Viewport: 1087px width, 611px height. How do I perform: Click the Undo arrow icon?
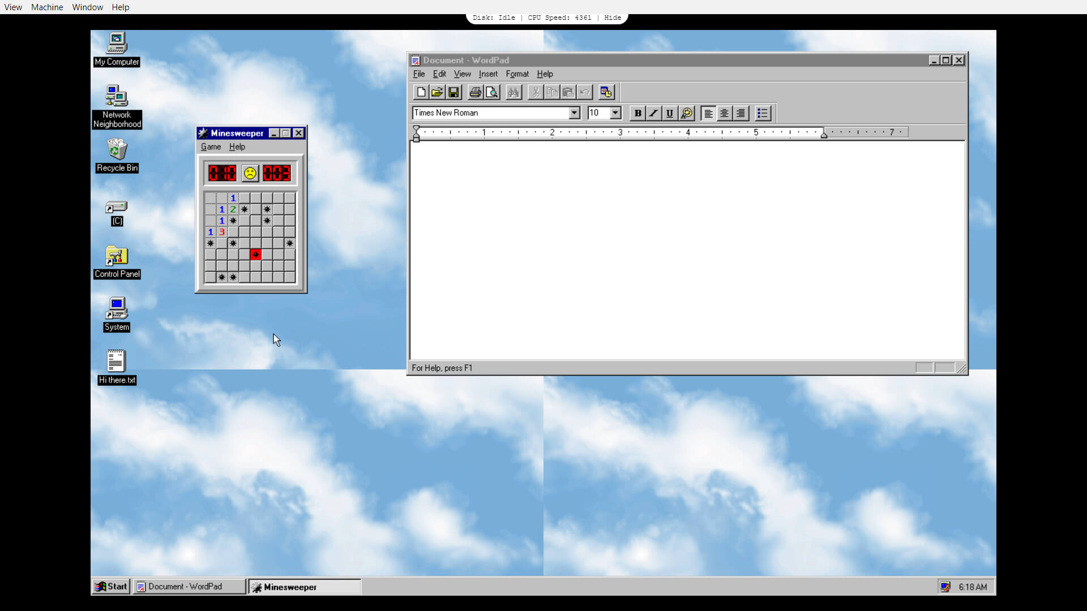[585, 92]
